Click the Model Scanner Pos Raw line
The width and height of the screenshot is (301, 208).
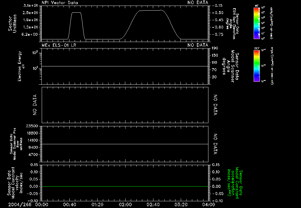(x=125, y=144)
